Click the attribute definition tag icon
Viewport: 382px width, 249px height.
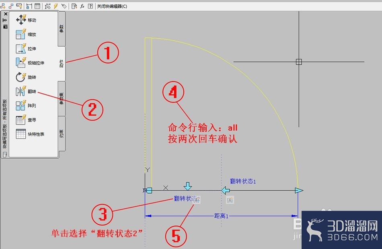[x=64, y=6]
